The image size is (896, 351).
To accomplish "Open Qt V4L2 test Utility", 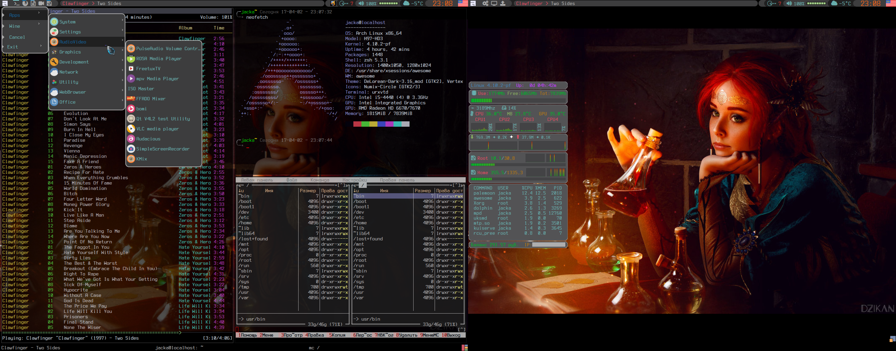I will (x=164, y=119).
